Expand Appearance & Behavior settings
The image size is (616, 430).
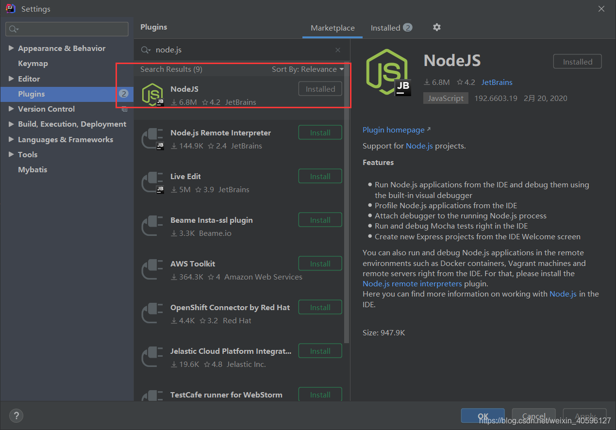[11, 49]
